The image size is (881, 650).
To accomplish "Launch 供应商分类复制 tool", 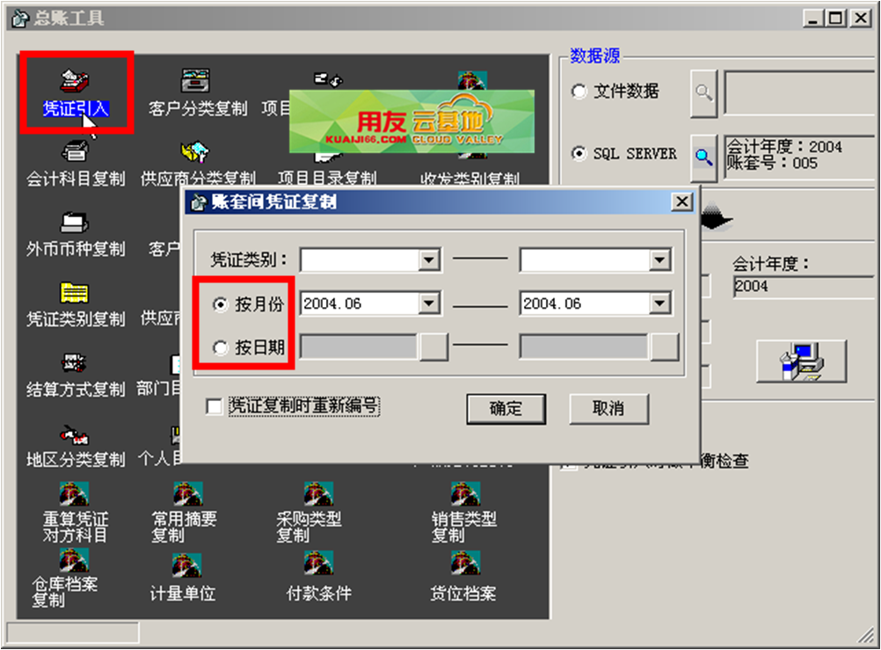I will [x=197, y=164].
